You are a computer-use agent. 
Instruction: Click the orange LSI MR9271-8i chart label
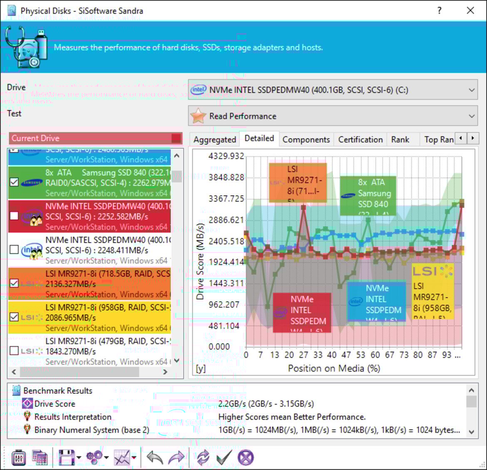click(298, 182)
